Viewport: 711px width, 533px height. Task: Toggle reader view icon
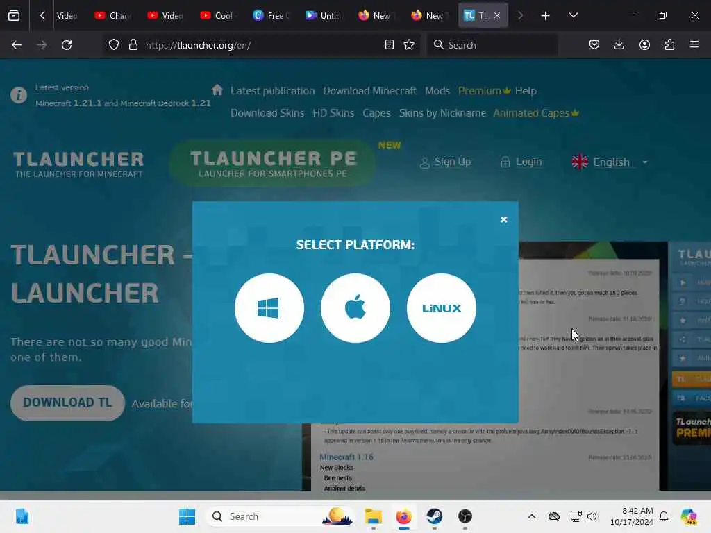pos(389,44)
